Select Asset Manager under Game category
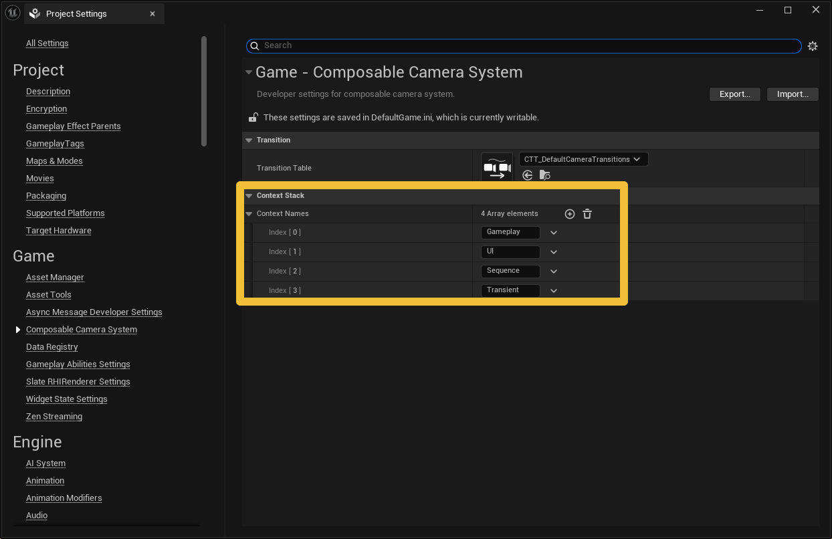Viewport: 832px width, 539px height. pyautogui.click(x=55, y=278)
